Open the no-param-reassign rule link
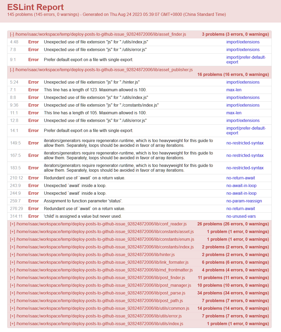Viewport: 281px width, 332px height. coord(244,201)
